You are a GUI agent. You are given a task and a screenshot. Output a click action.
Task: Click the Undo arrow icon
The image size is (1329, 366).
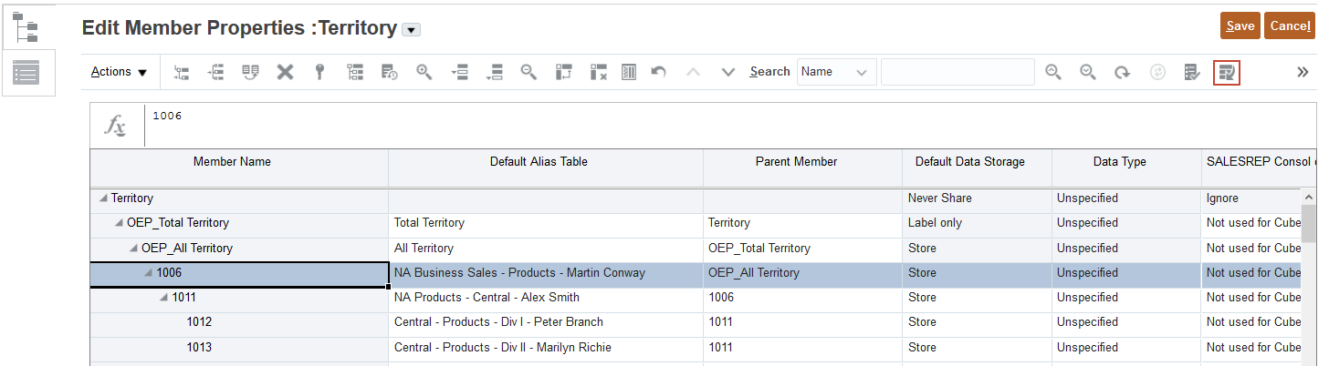[x=658, y=72]
